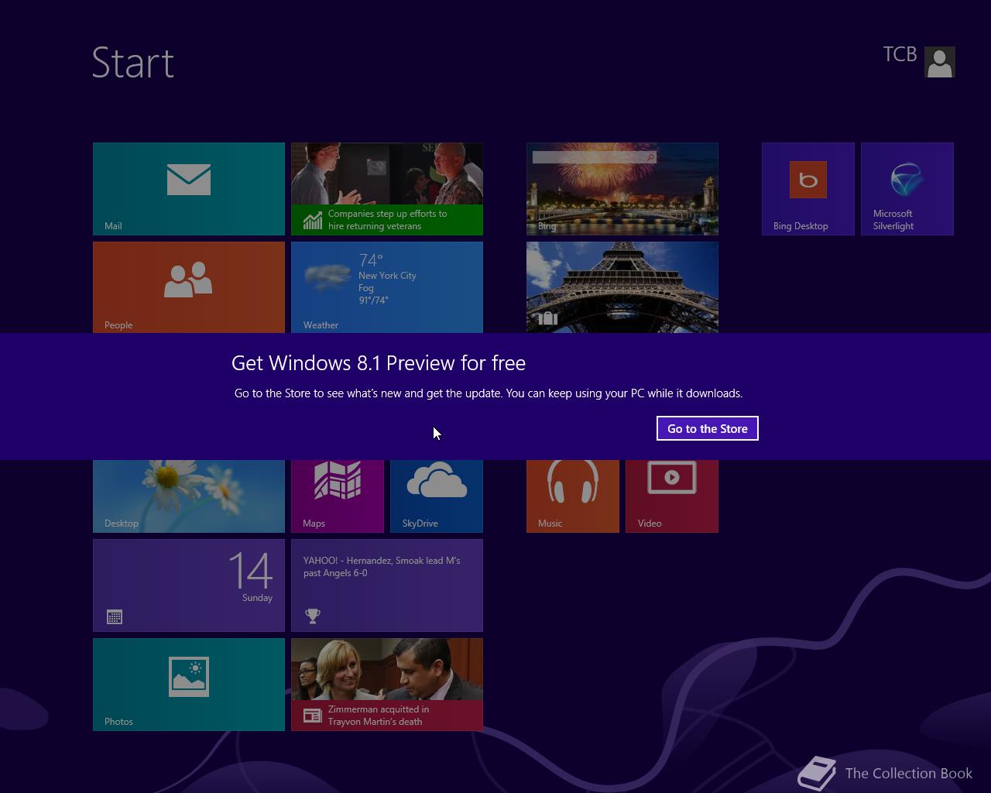This screenshot has height=793, width=991.
Task: Click the Go to the Store button
Action: pyautogui.click(x=707, y=428)
